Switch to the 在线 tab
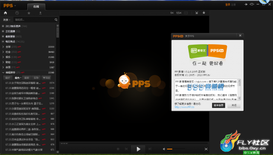The width and height of the screenshot is (273, 155). click(x=36, y=7)
